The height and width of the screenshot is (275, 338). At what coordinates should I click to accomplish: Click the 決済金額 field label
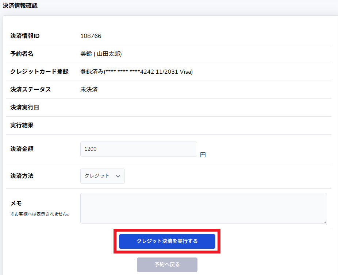tap(22, 149)
